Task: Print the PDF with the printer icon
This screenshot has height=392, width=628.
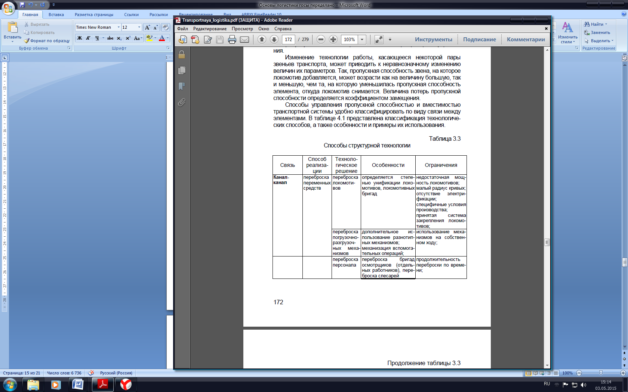Action: point(232,40)
